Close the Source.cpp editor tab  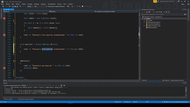point(13,10)
